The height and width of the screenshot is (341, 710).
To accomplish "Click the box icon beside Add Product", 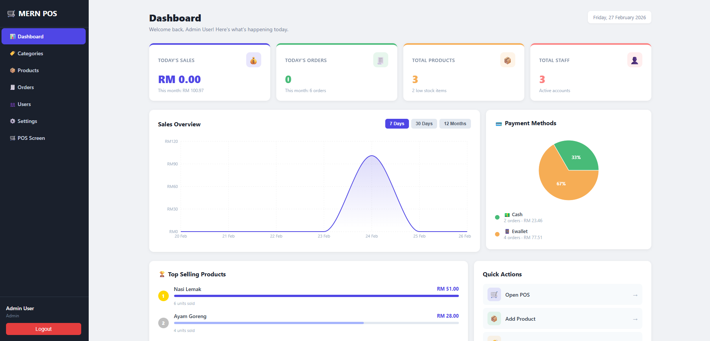I will (x=494, y=319).
